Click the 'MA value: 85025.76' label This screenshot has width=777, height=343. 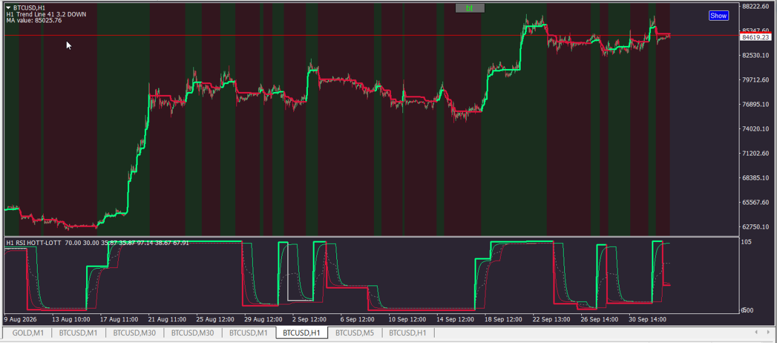tap(34, 20)
